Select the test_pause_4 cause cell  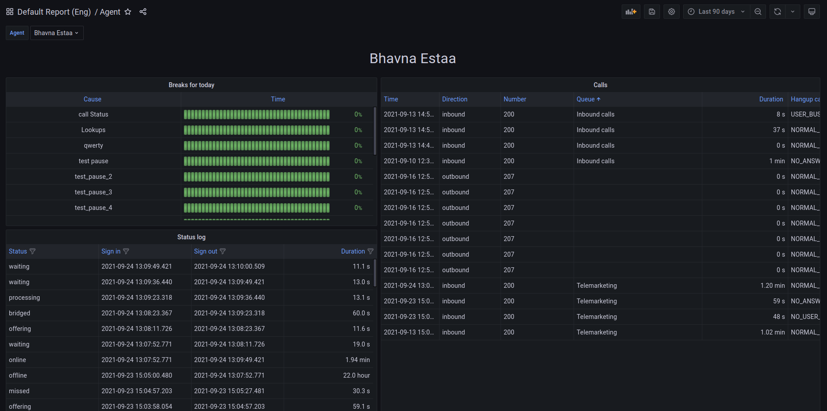pos(94,208)
